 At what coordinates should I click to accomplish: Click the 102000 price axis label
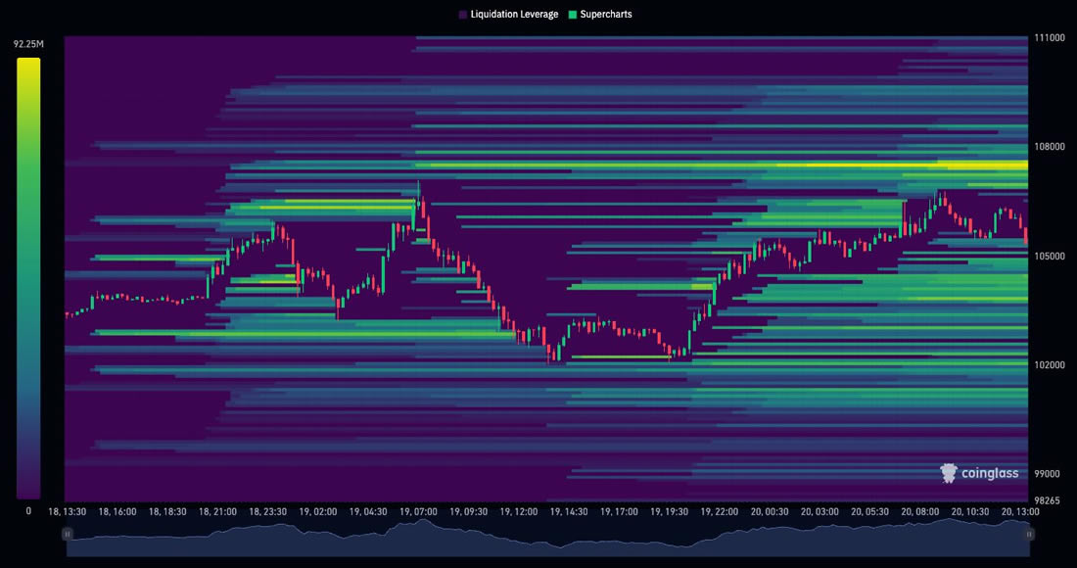click(x=1050, y=364)
